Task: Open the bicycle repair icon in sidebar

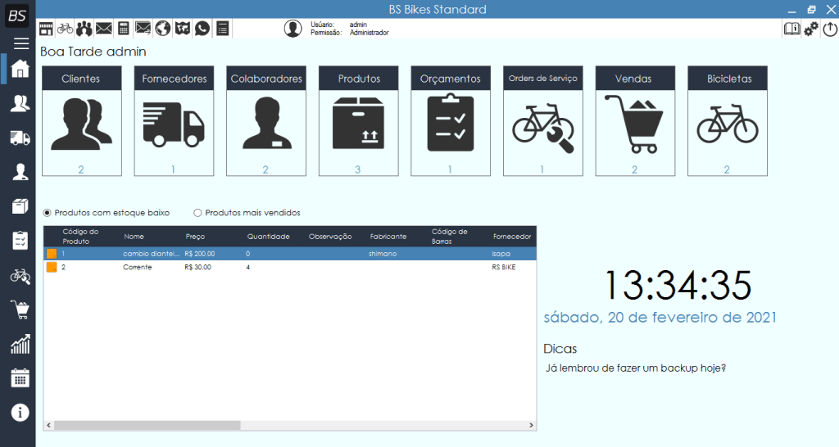Action: coord(20,276)
